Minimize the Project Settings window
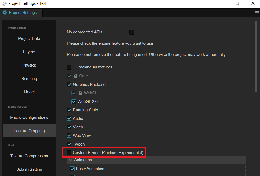 point(222,3)
